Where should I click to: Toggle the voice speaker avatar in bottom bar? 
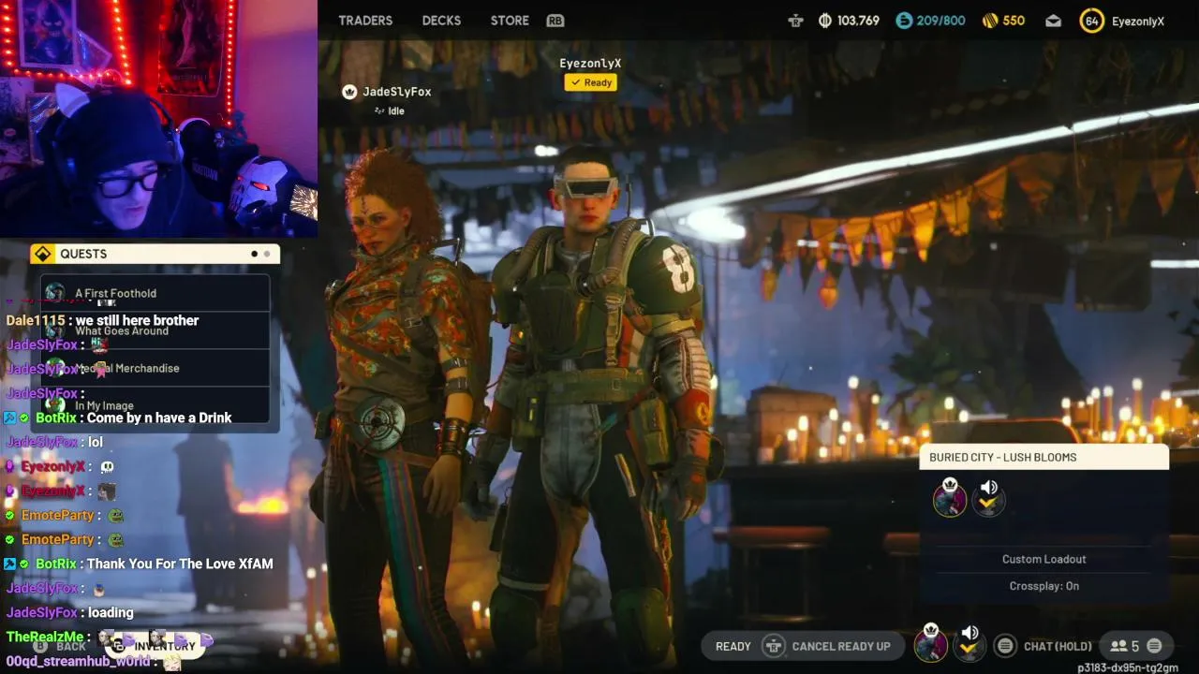tap(970, 644)
